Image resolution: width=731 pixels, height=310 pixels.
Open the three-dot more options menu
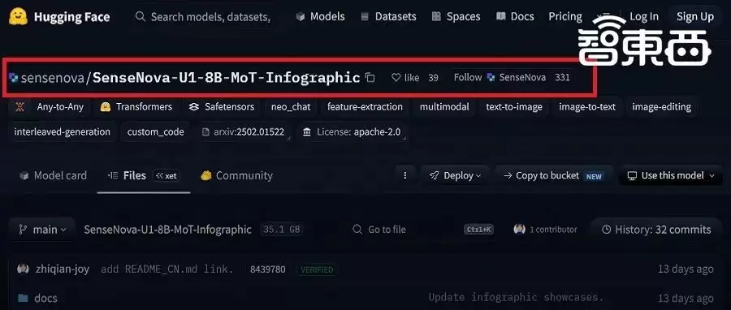(x=404, y=175)
